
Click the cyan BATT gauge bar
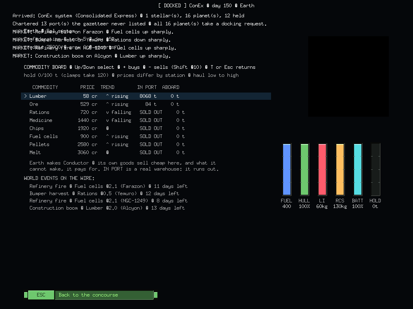tap(358, 169)
